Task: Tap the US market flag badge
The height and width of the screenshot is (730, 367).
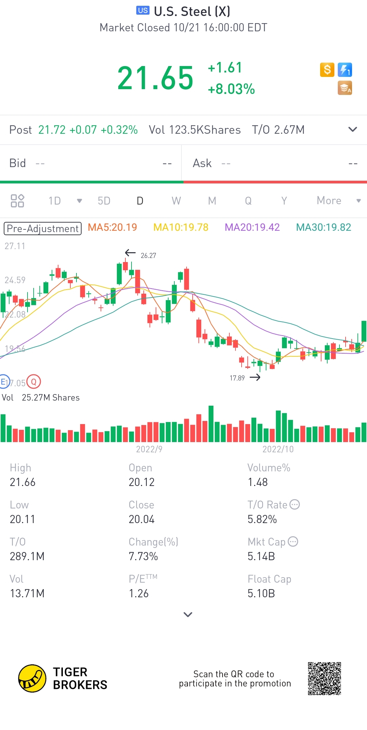Action: (143, 11)
